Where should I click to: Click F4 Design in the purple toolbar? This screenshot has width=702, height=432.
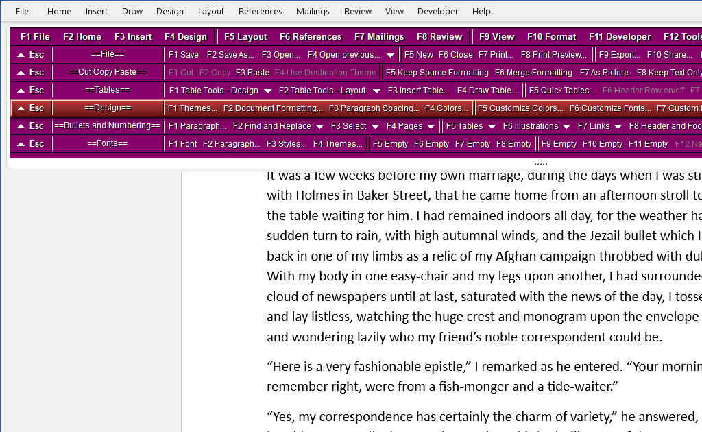[x=186, y=37]
